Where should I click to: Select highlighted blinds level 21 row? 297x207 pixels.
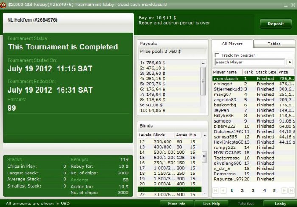point(170,189)
